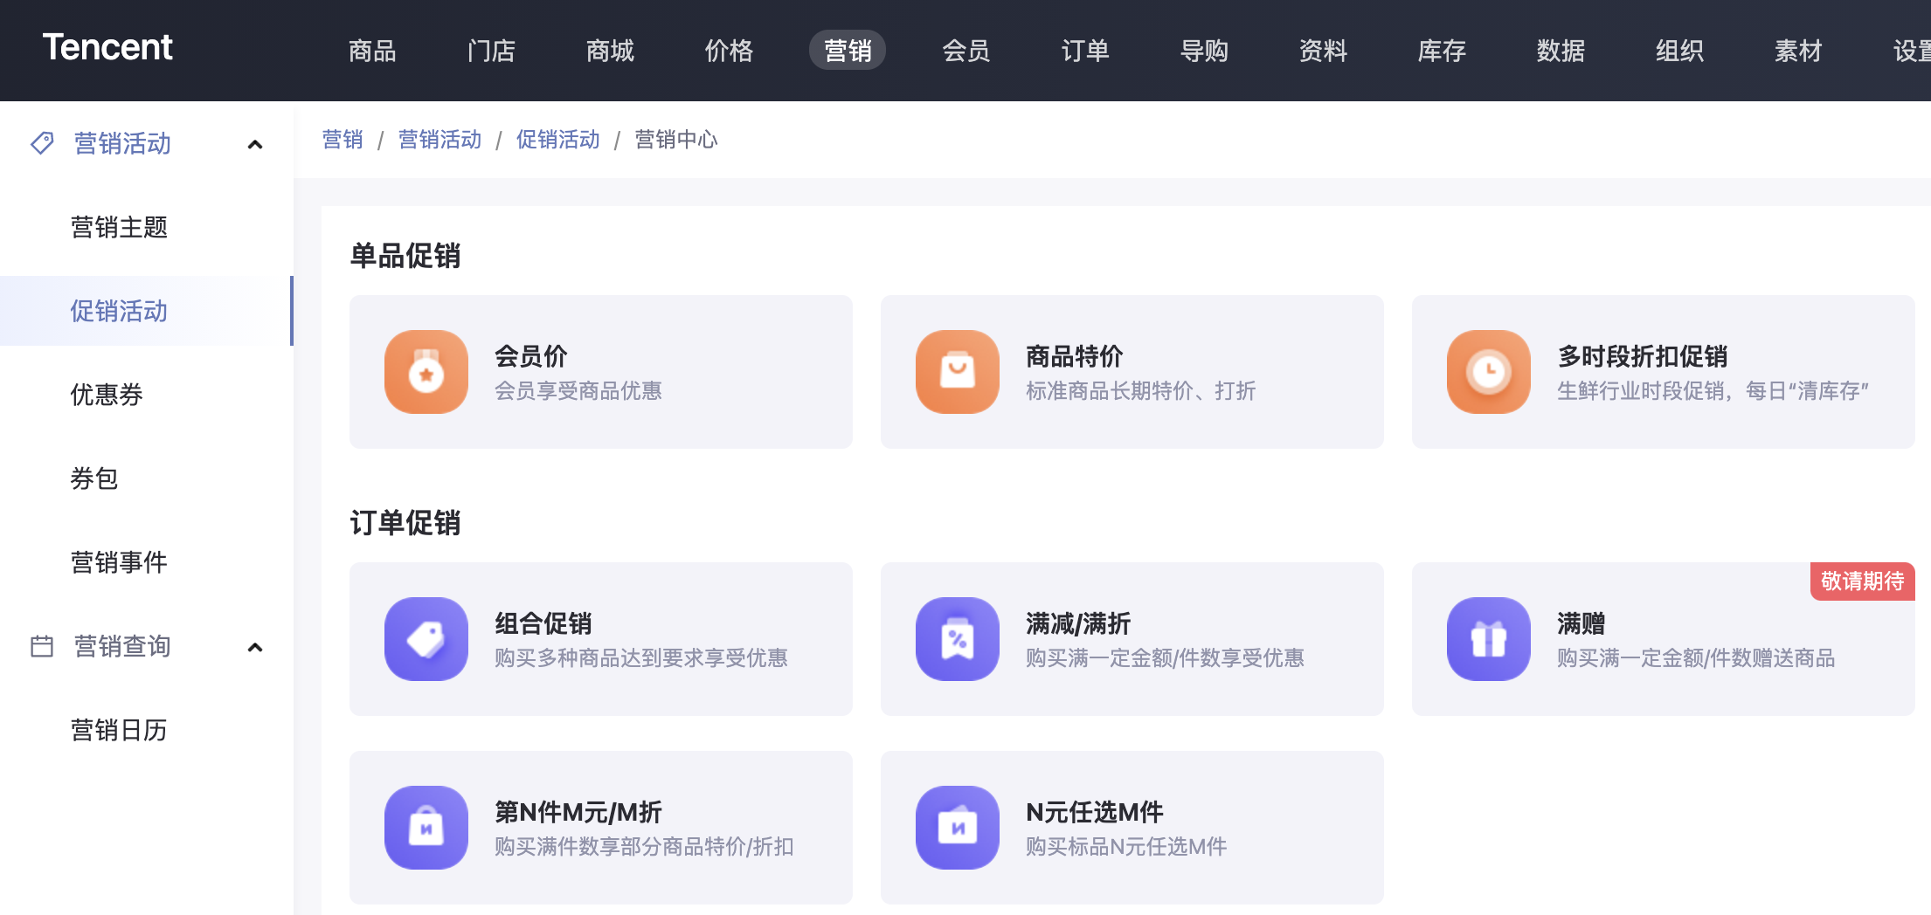This screenshot has width=1931, height=915.
Task: Click the 营销活动 tag icon in sidebar
Action: point(42,143)
